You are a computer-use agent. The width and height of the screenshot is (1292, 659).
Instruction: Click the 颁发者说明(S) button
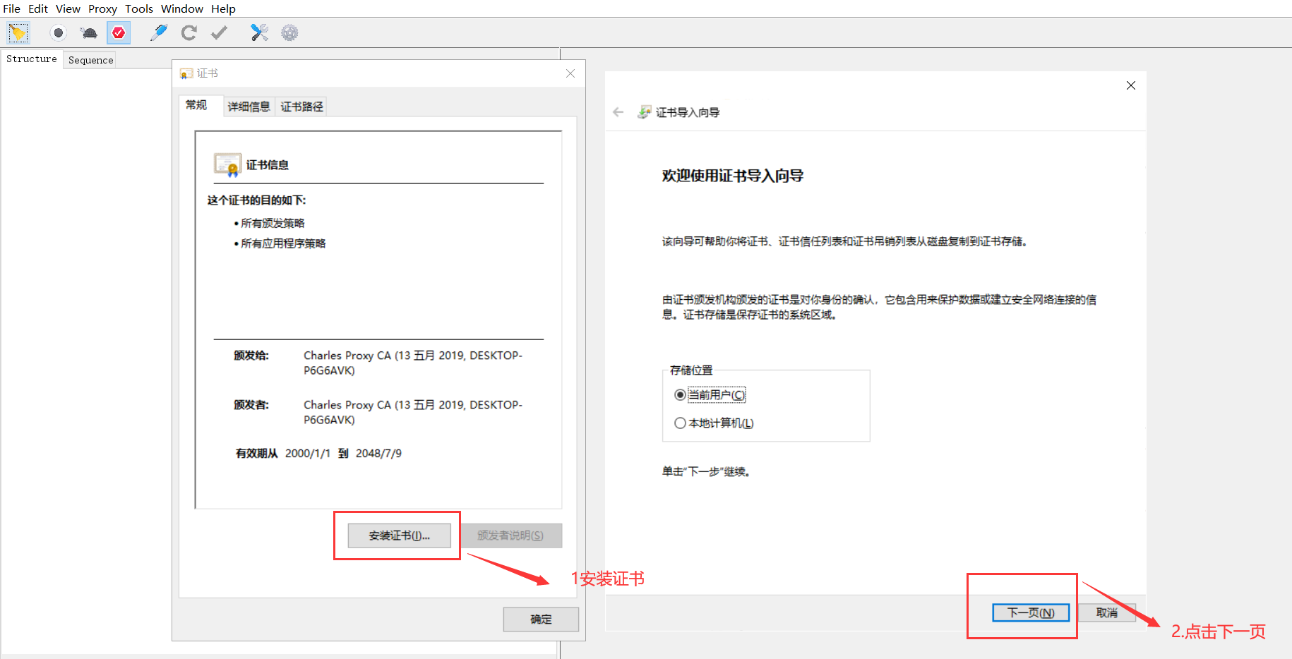coord(510,536)
